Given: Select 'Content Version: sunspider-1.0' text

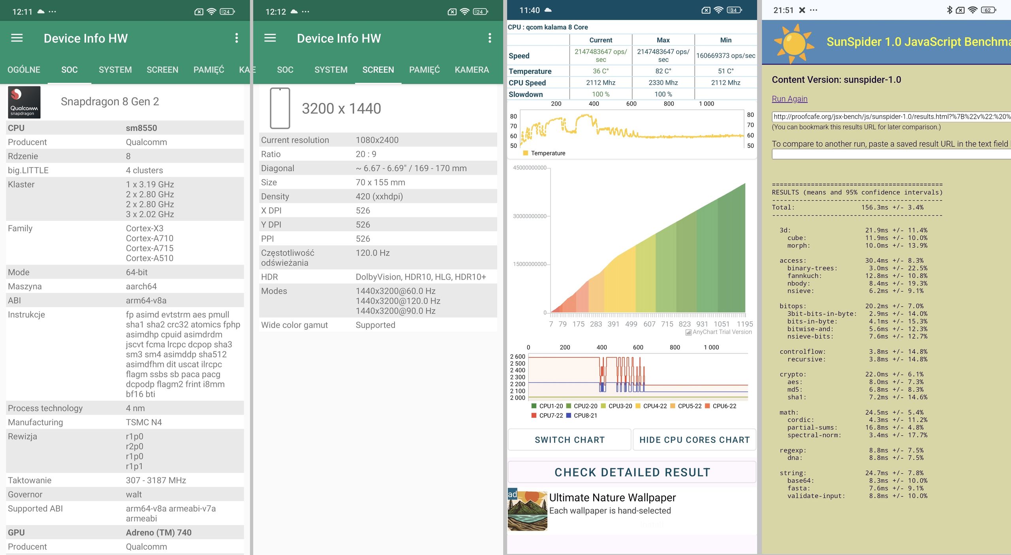Looking at the screenshot, I should tap(836, 80).
